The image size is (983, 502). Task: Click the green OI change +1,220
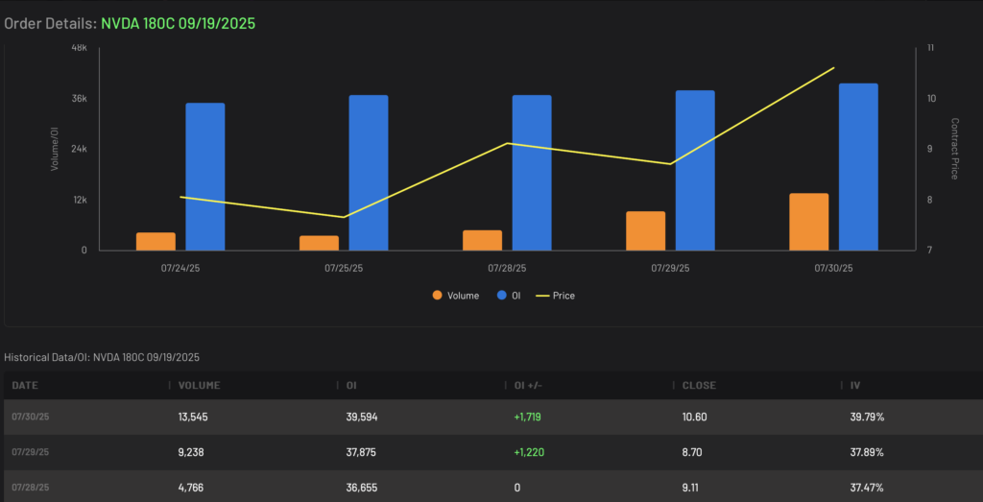(x=527, y=452)
